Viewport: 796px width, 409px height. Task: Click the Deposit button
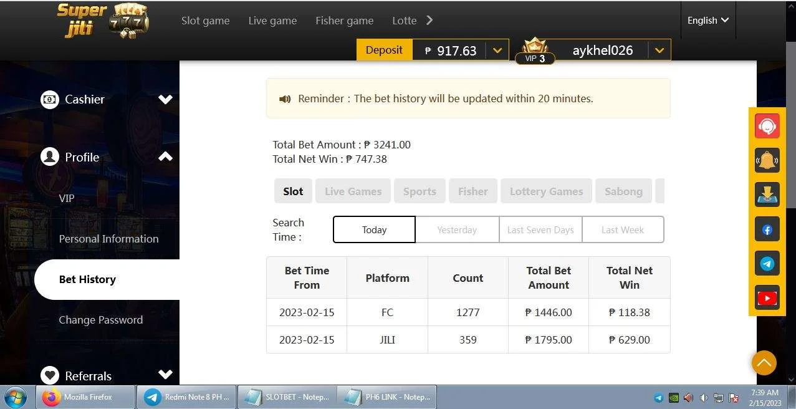pos(384,50)
